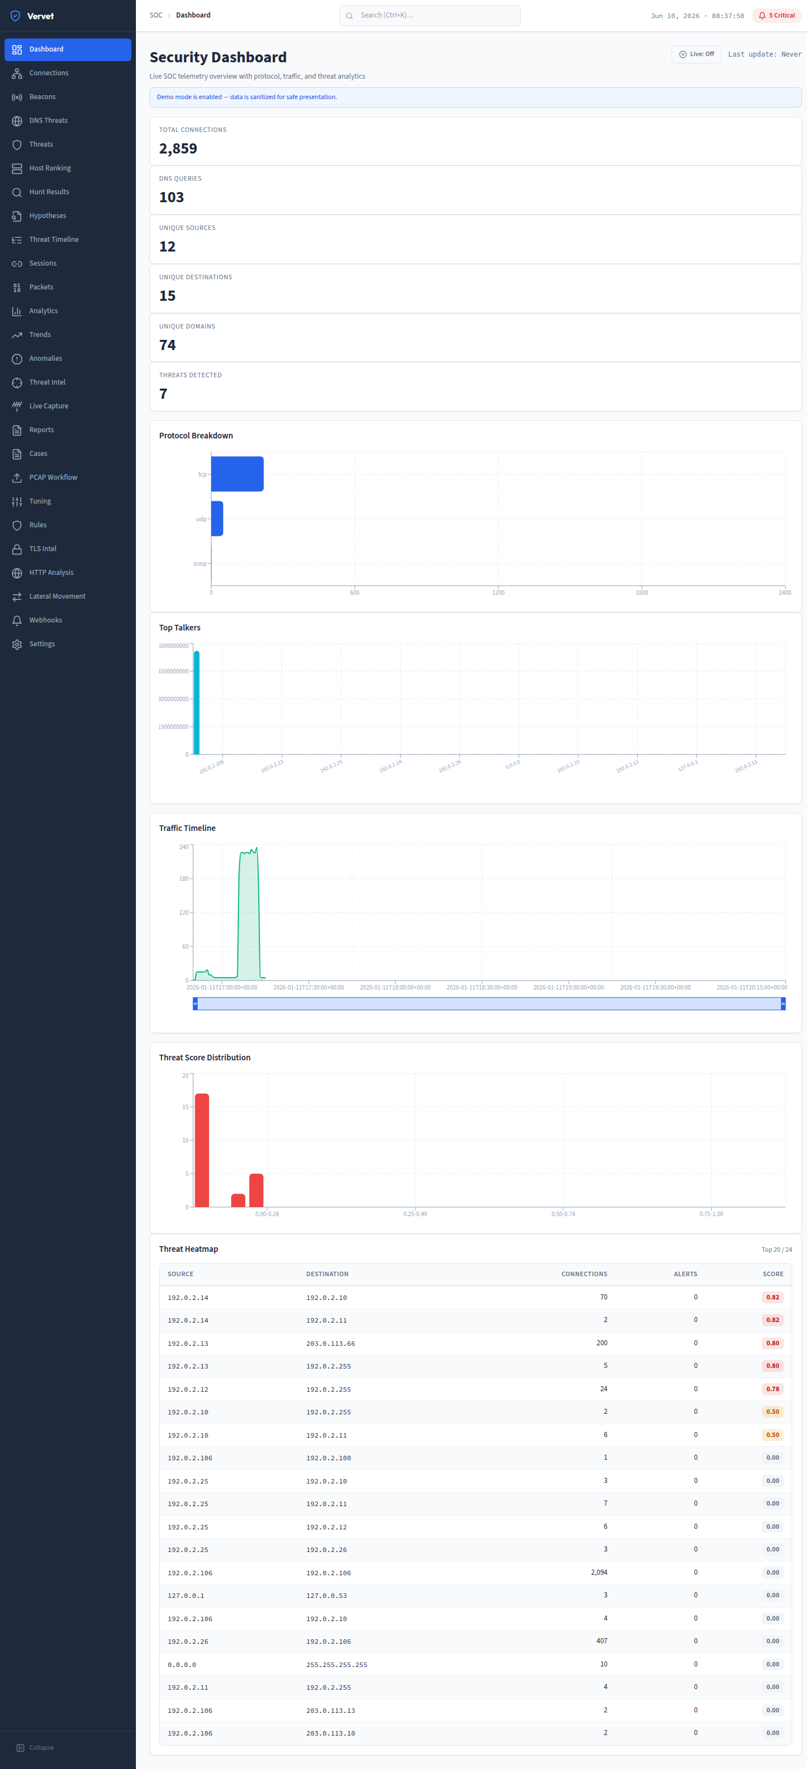Click the Dashboard breadcrumb label
The height and width of the screenshot is (1769, 807).
(193, 15)
